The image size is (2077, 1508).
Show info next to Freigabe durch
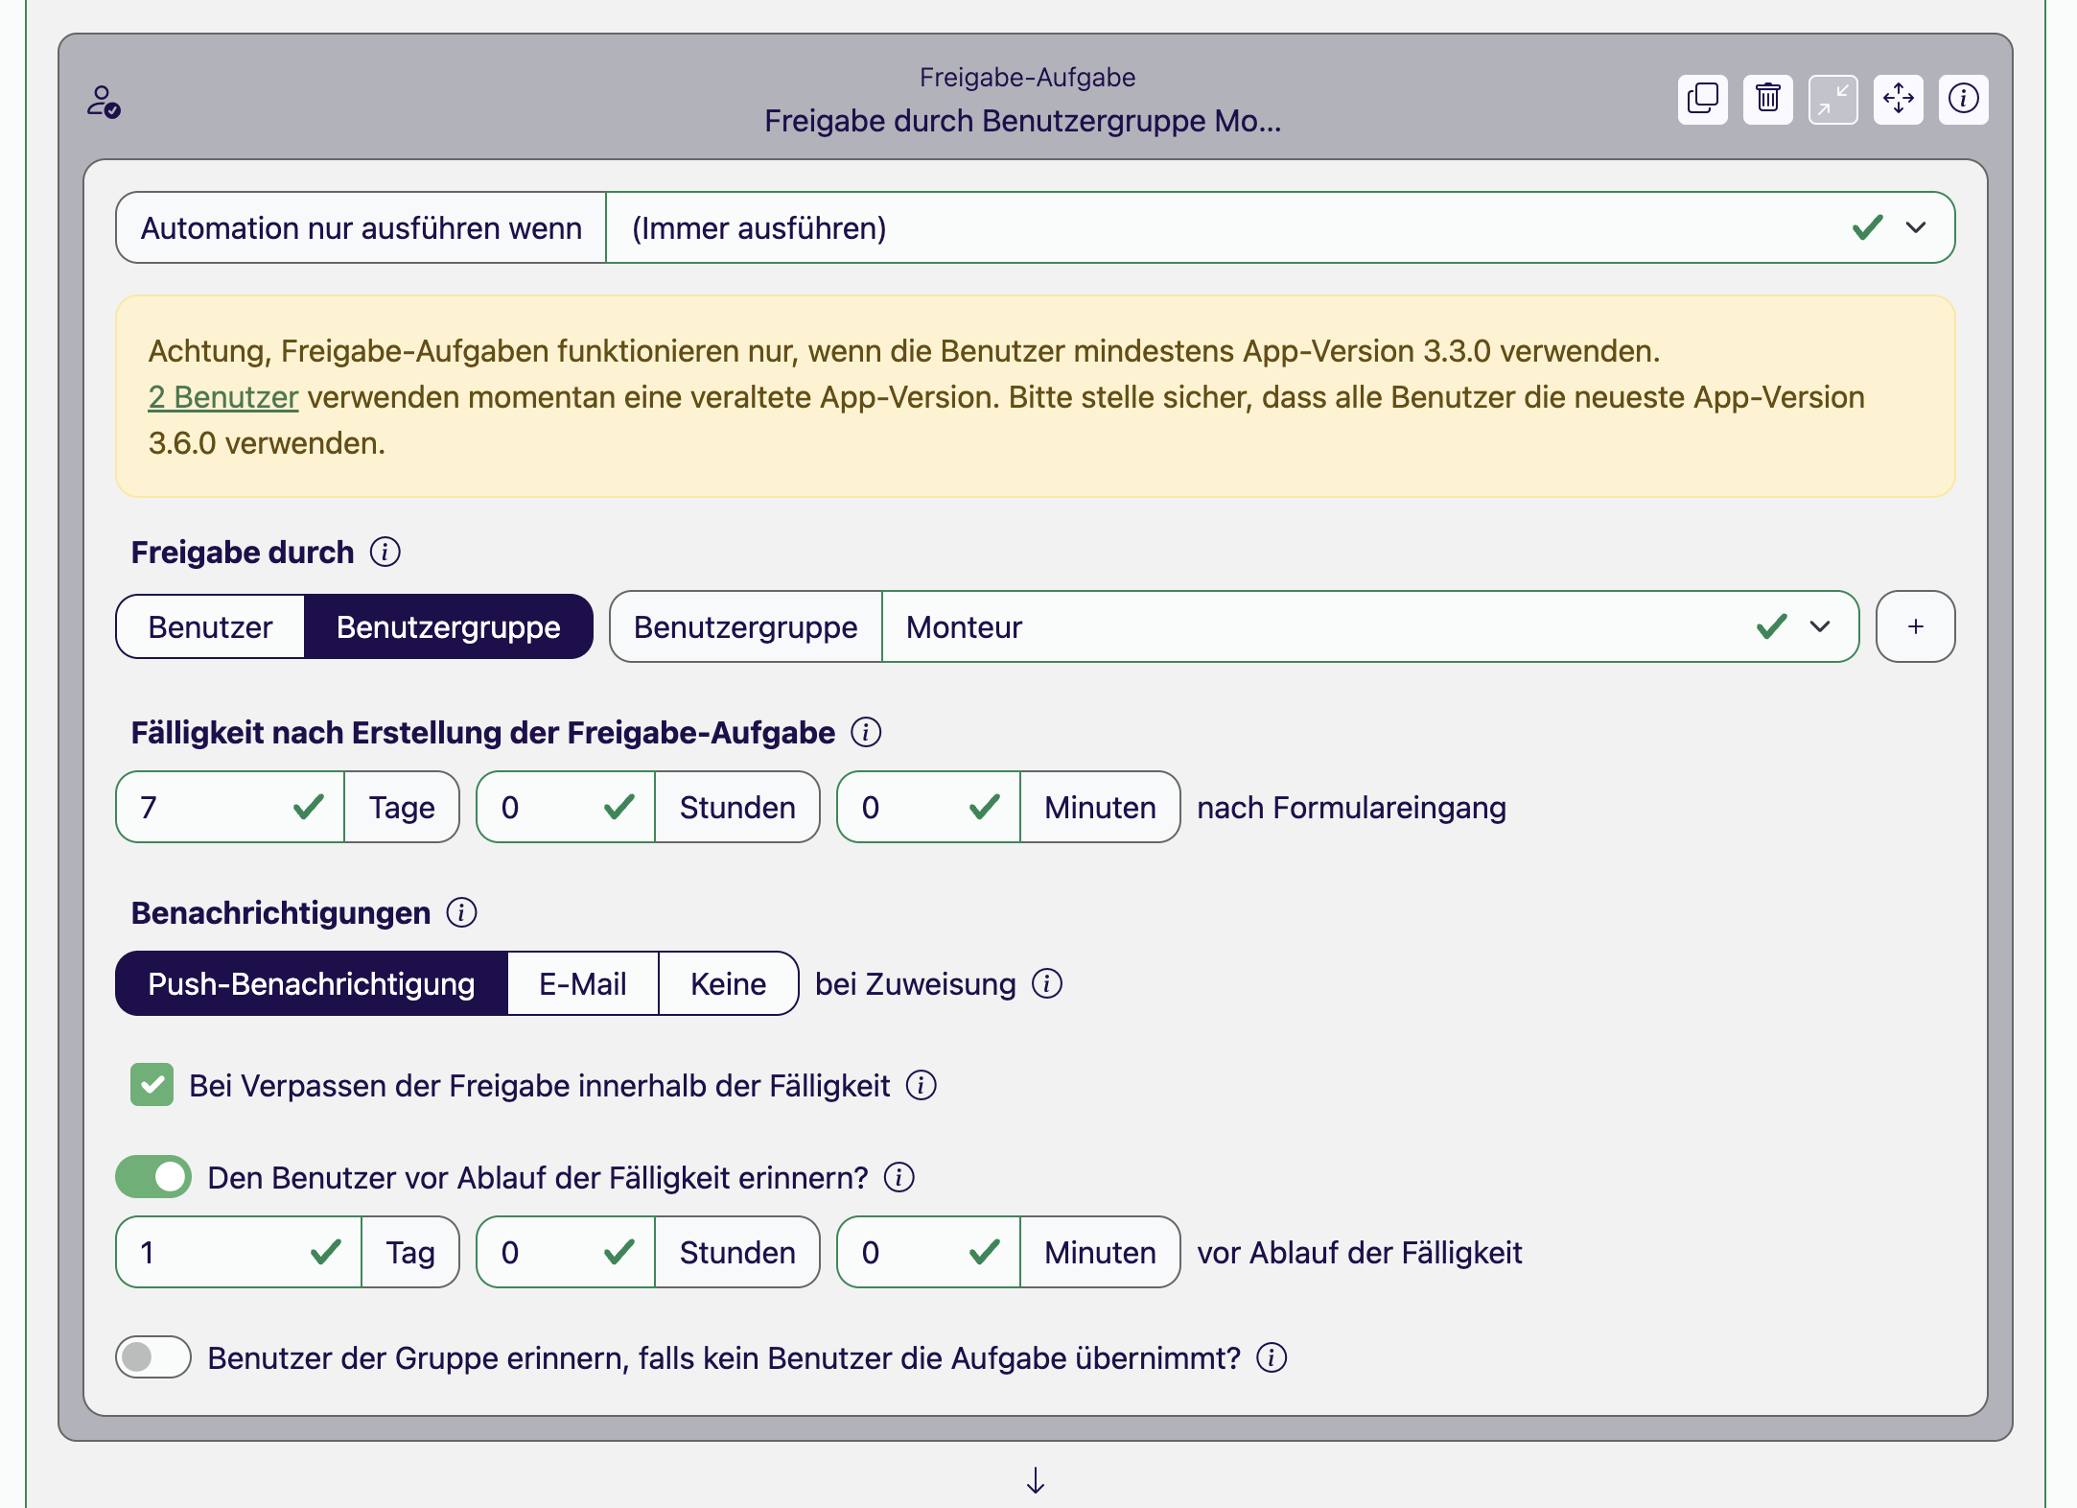[x=385, y=552]
